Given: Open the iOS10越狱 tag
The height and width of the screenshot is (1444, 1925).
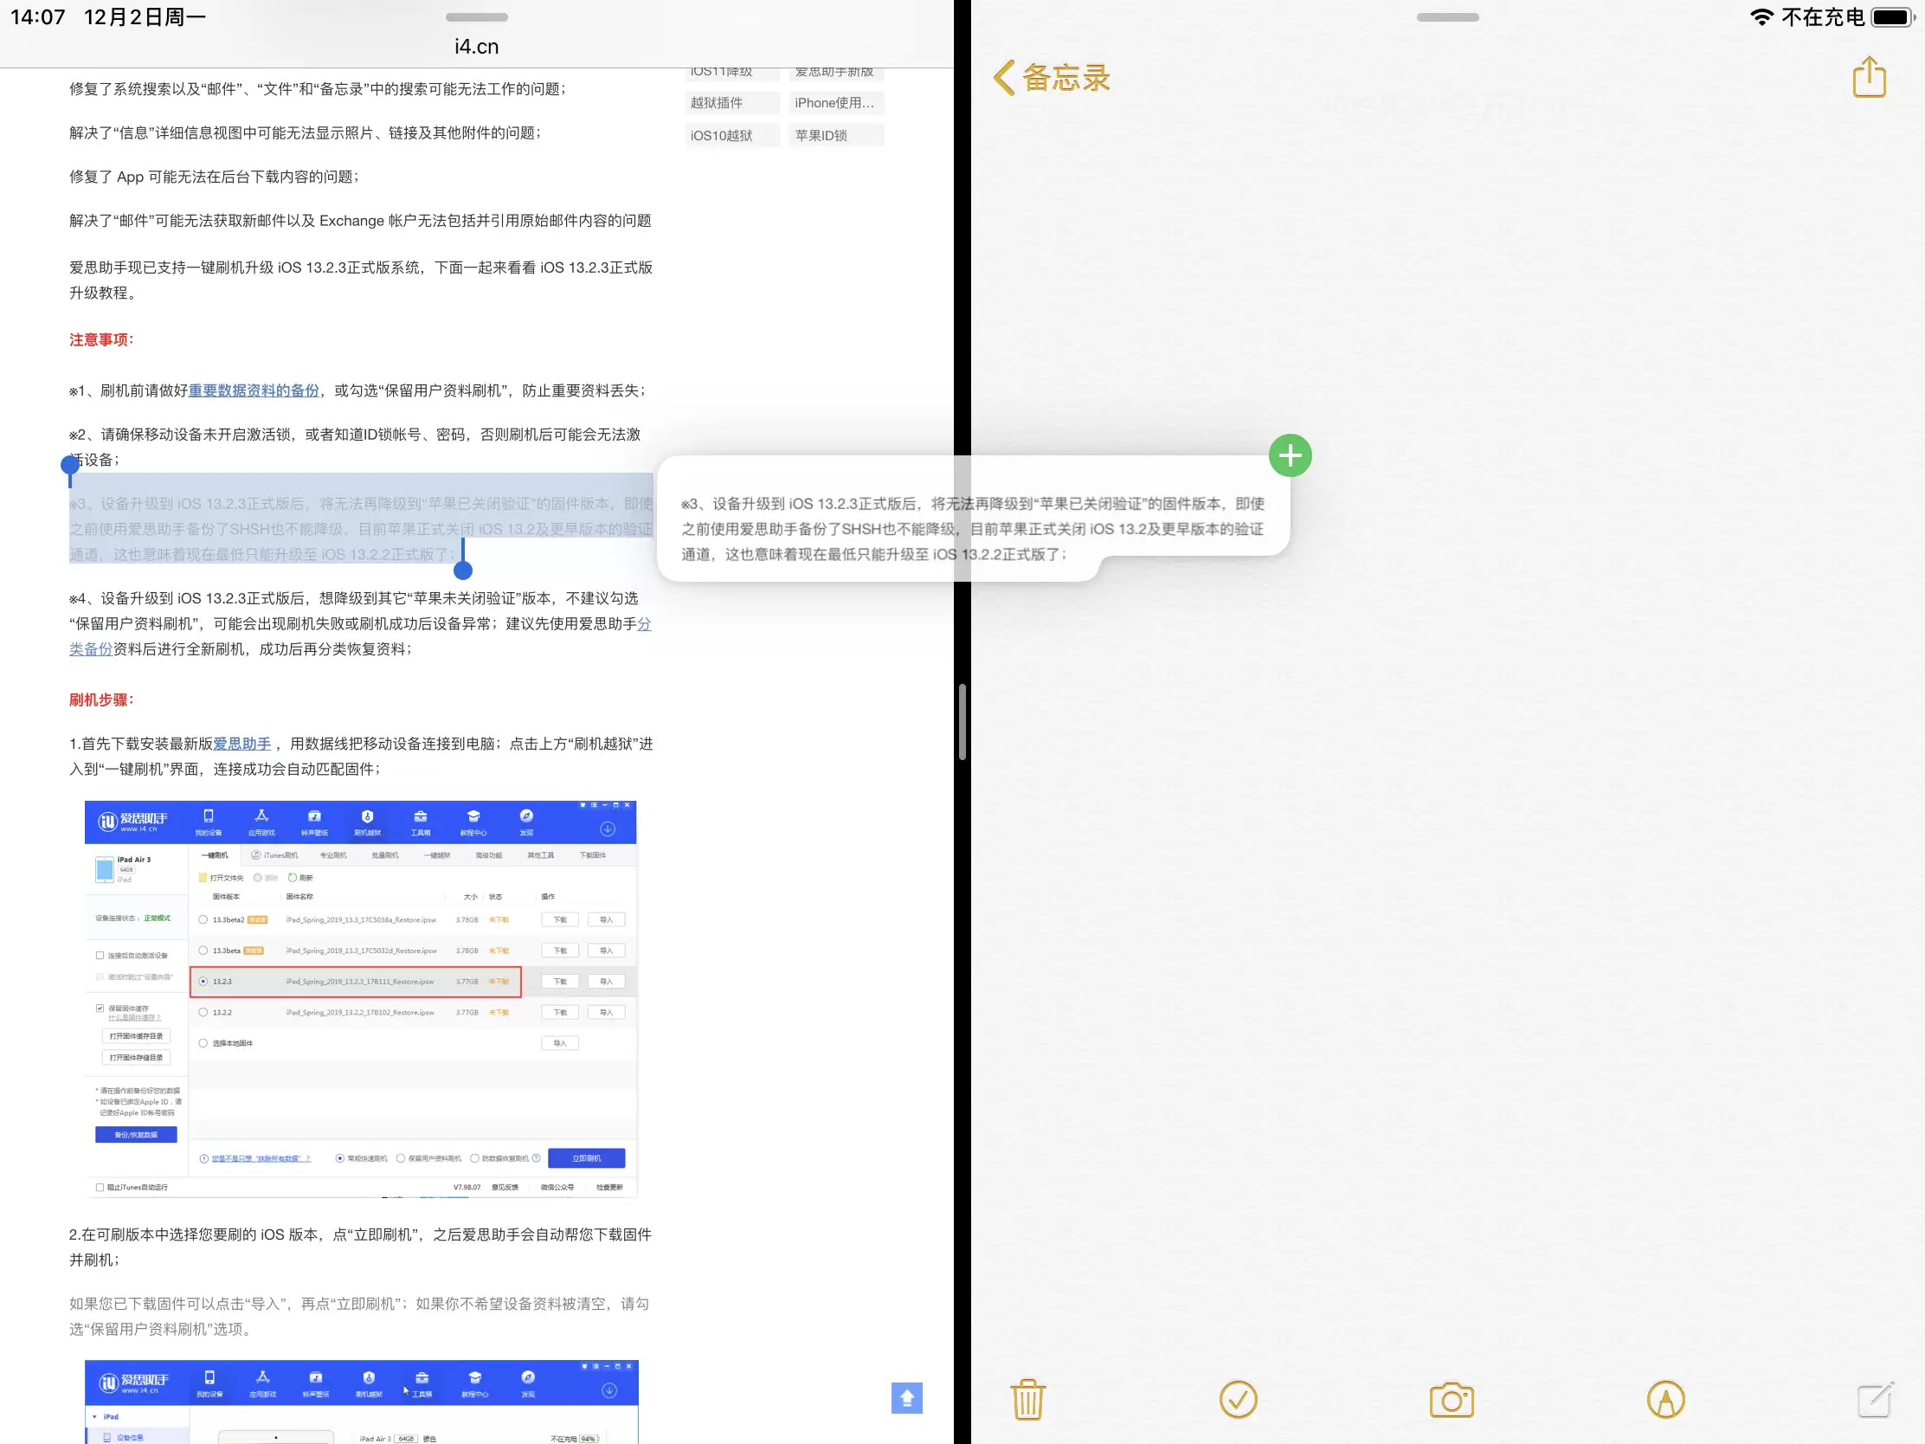Looking at the screenshot, I should click(x=731, y=135).
